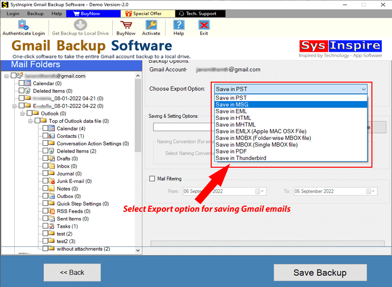Click the top-level Deleted Items (0) icon
This screenshot has width=392, height=287.
click(28, 90)
